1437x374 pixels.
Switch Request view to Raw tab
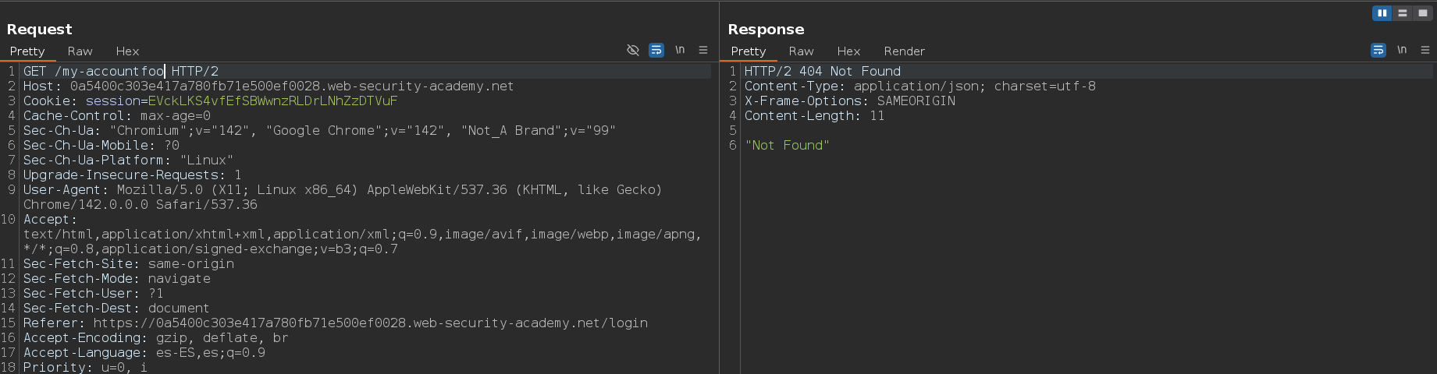[80, 51]
